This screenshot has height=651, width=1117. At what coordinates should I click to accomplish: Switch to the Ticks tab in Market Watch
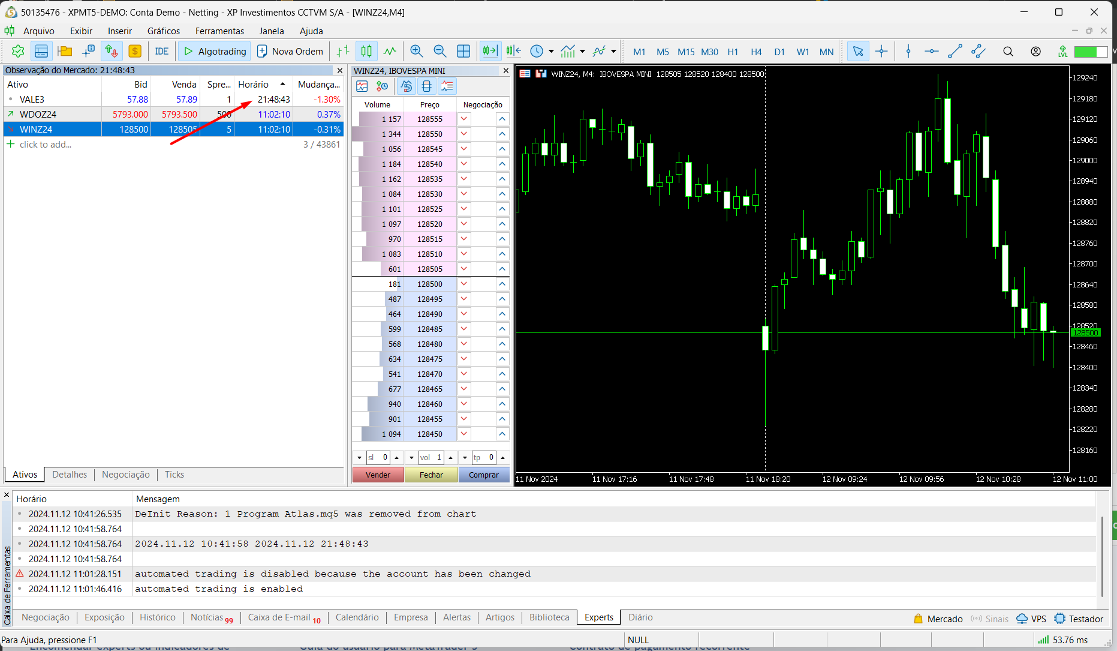[174, 475]
